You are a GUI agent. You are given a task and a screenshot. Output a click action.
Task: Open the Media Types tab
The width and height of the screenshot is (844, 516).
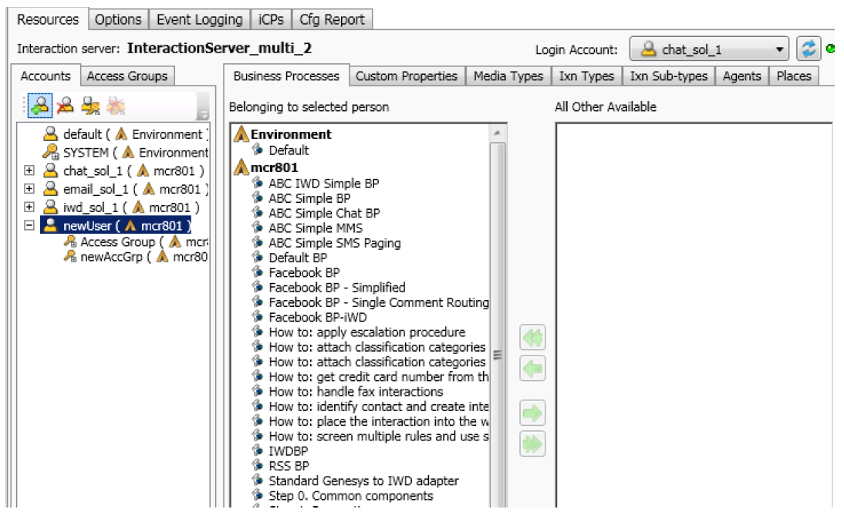coord(508,76)
